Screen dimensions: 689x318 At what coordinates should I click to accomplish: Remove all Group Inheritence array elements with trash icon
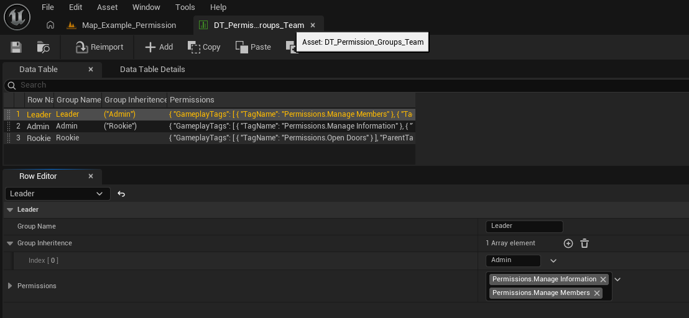click(585, 243)
